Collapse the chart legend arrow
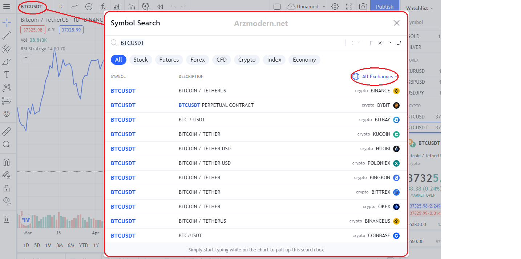 coord(26,57)
